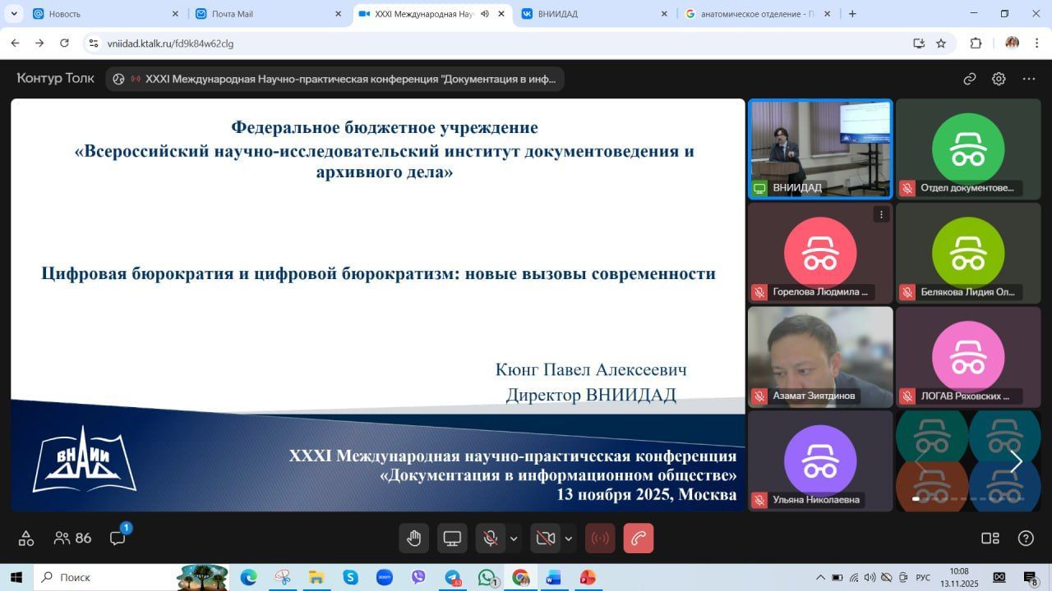
Task: Open participants list showing 86
Action: [x=72, y=538]
